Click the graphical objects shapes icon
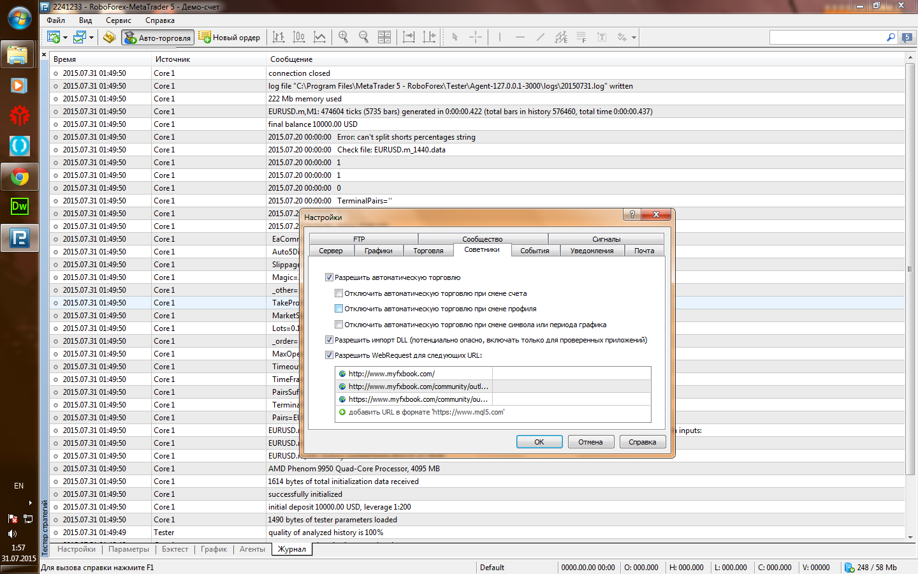Image resolution: width=918 pixels, height=574 pixels. tap(622, 37)
